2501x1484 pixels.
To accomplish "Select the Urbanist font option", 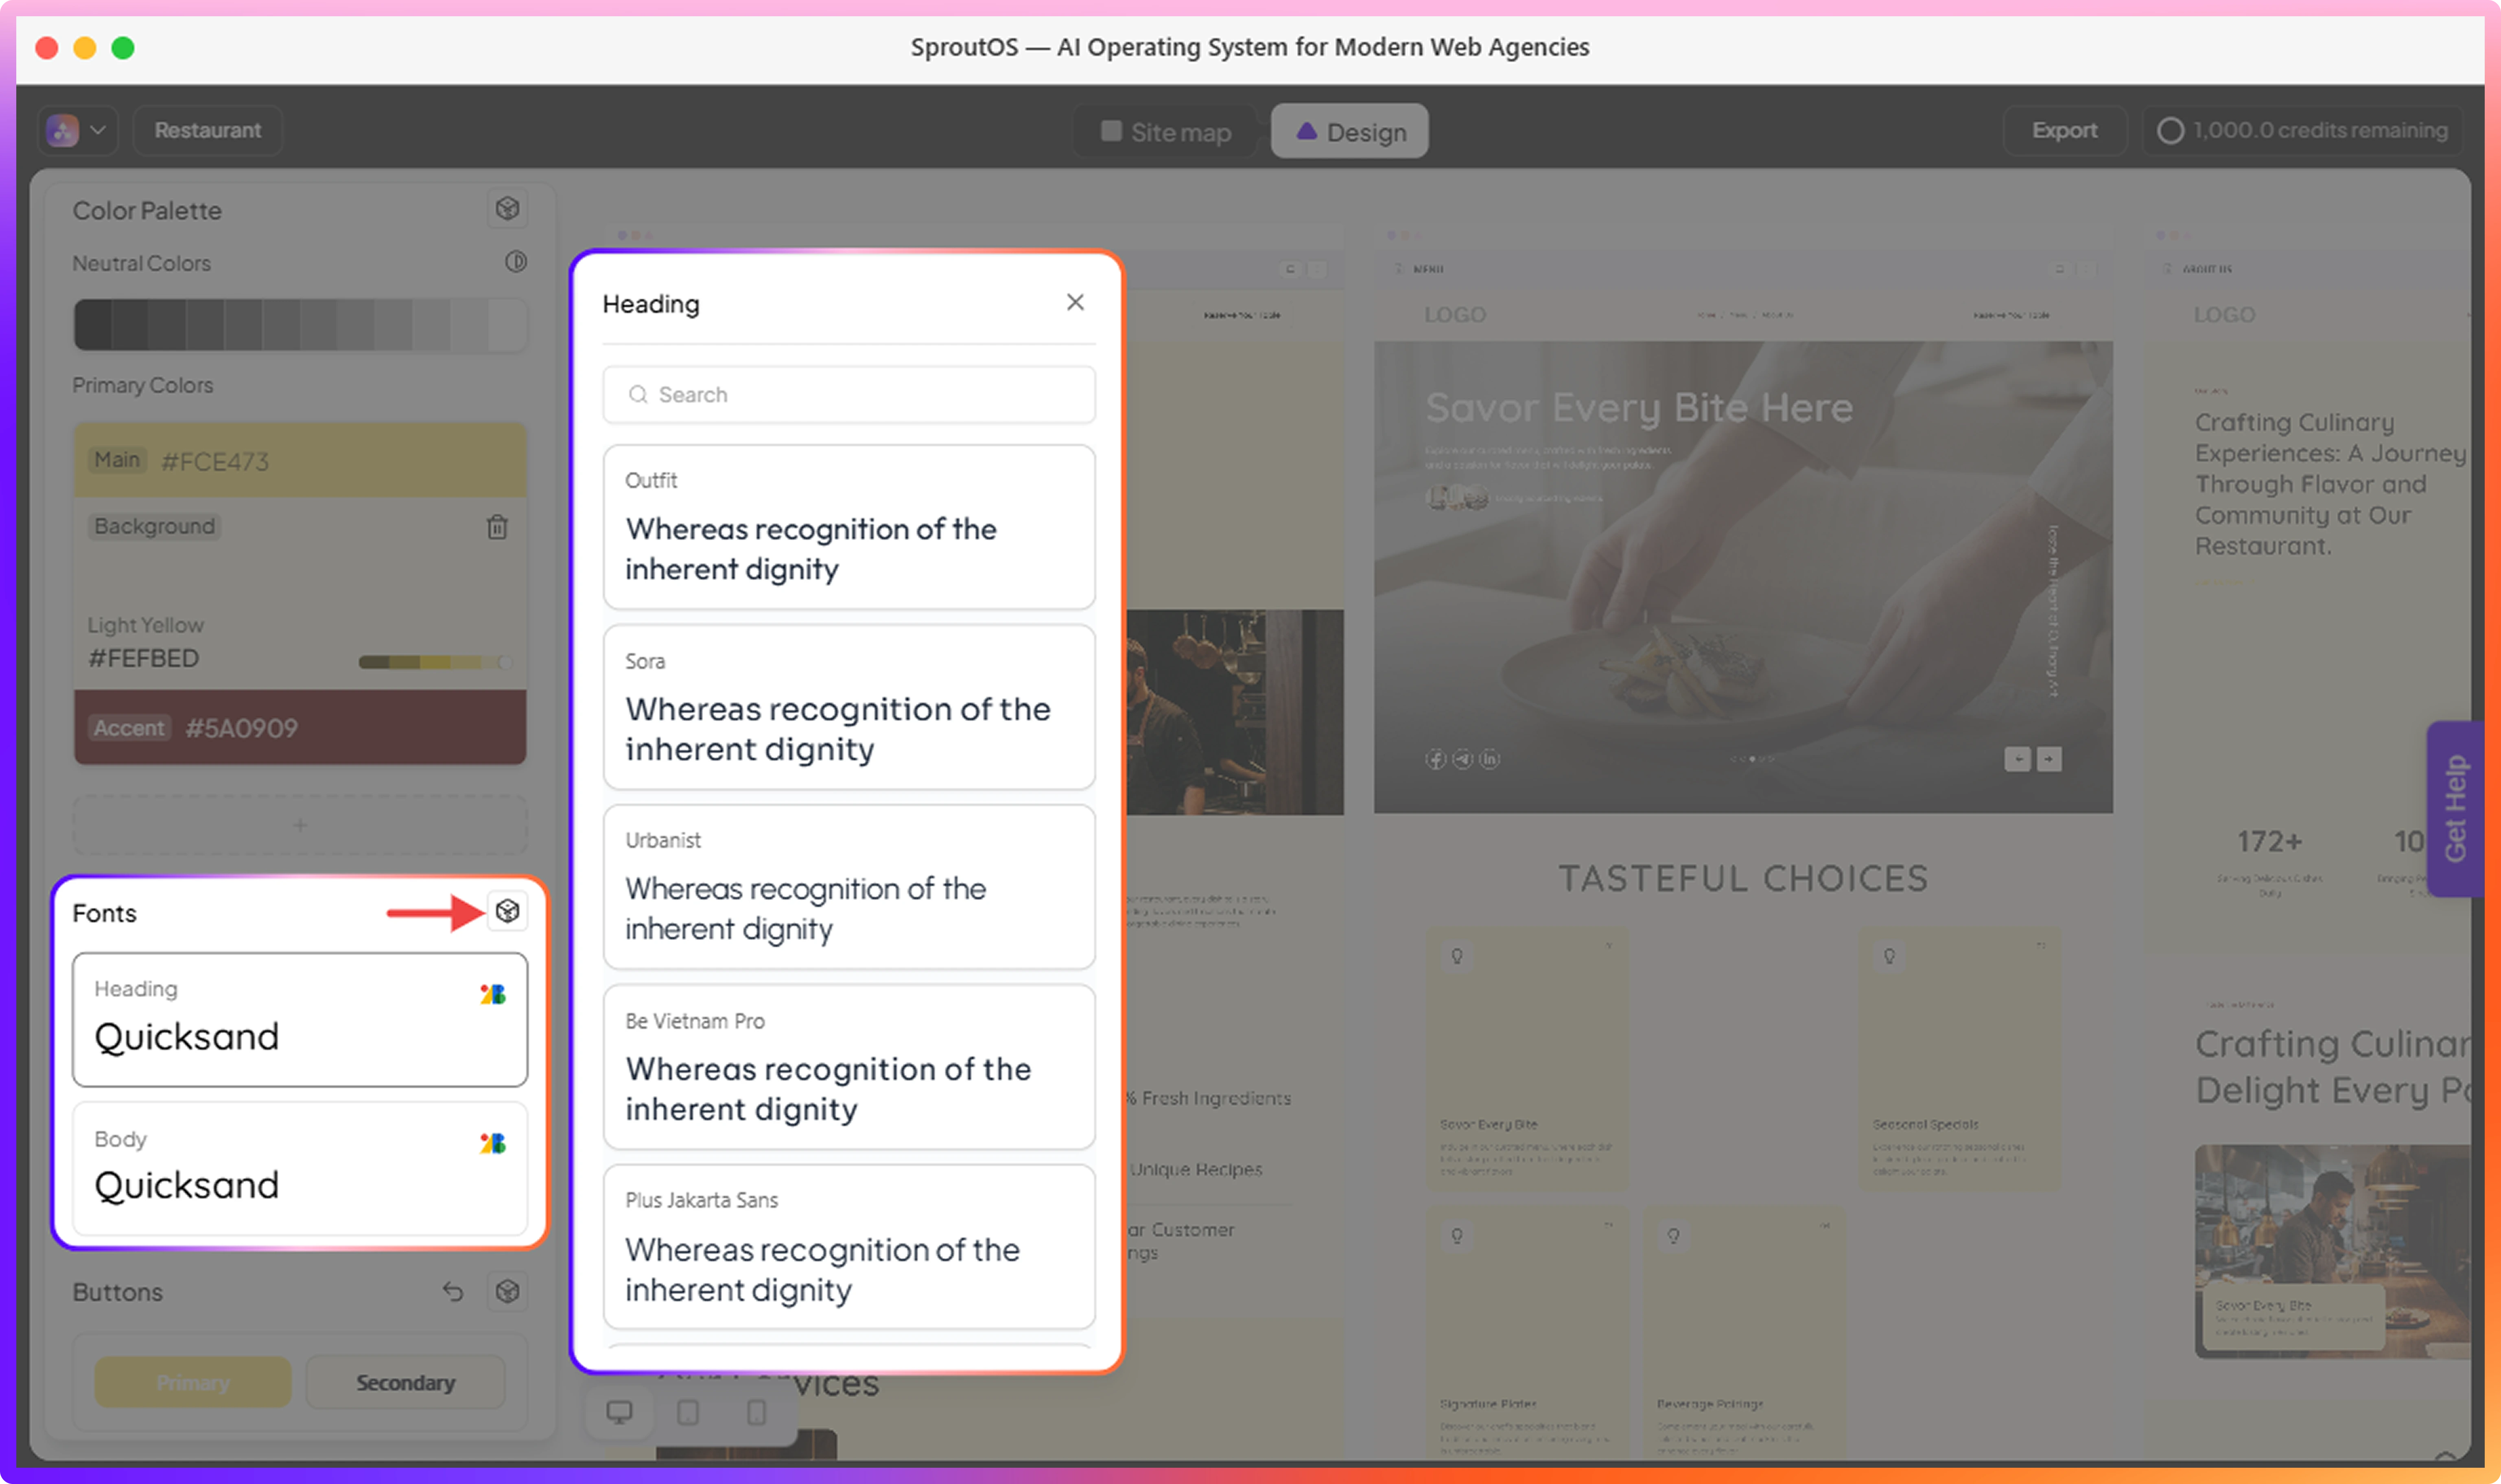I will (x=849, y=887).
